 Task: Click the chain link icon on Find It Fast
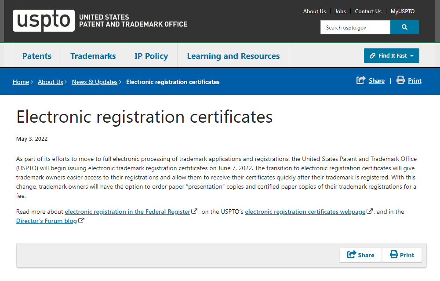tap(372, 55)
